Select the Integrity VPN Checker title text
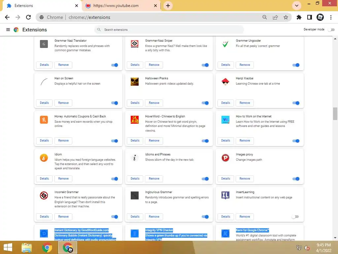 [x=159, y=230]
